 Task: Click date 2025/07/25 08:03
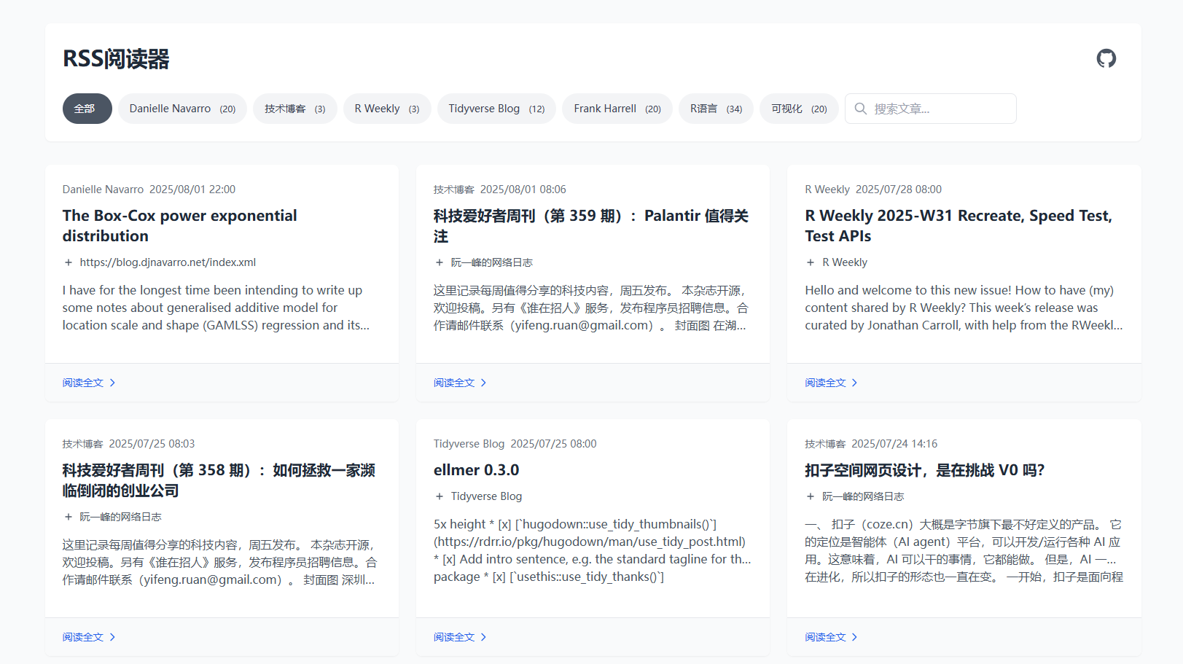click(152, 444)
